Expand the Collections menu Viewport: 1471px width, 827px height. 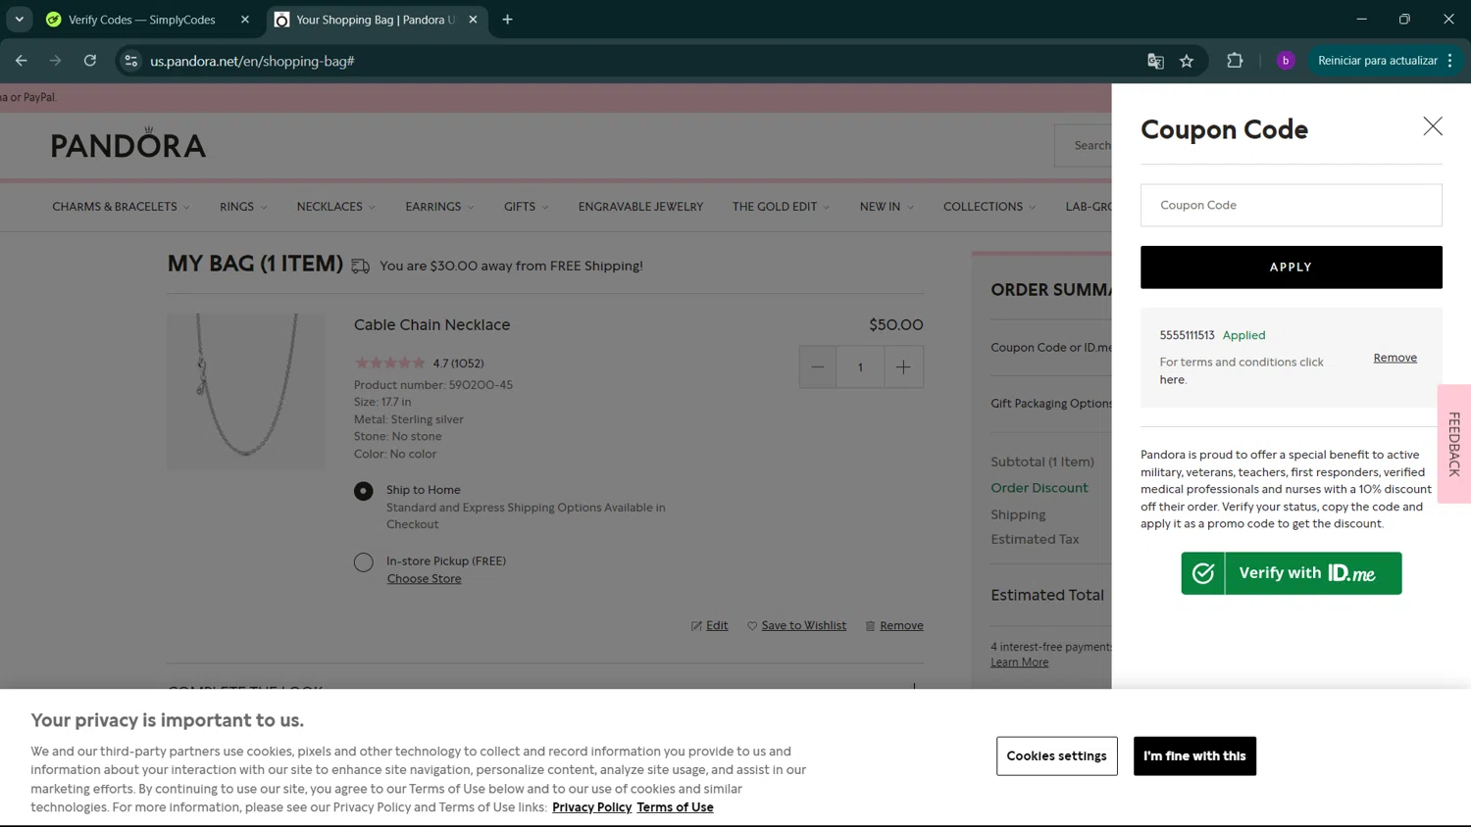pos(989,207)
